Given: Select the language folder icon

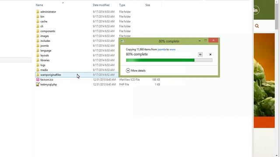Looking at the screenshot, I should pos(38,51).
